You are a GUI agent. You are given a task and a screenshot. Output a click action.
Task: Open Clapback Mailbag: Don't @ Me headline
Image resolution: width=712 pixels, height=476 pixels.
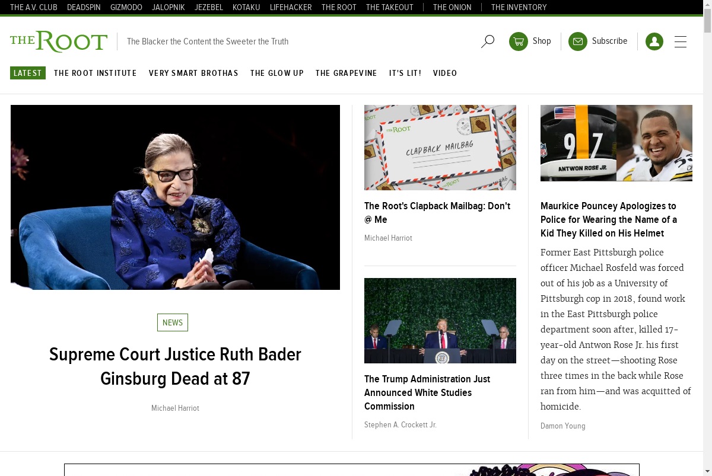coord(437,213)
